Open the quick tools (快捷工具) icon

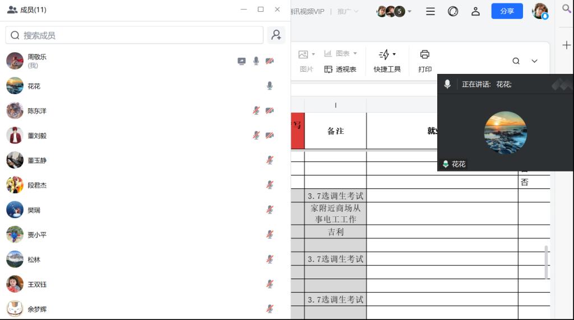click(387, 54)
